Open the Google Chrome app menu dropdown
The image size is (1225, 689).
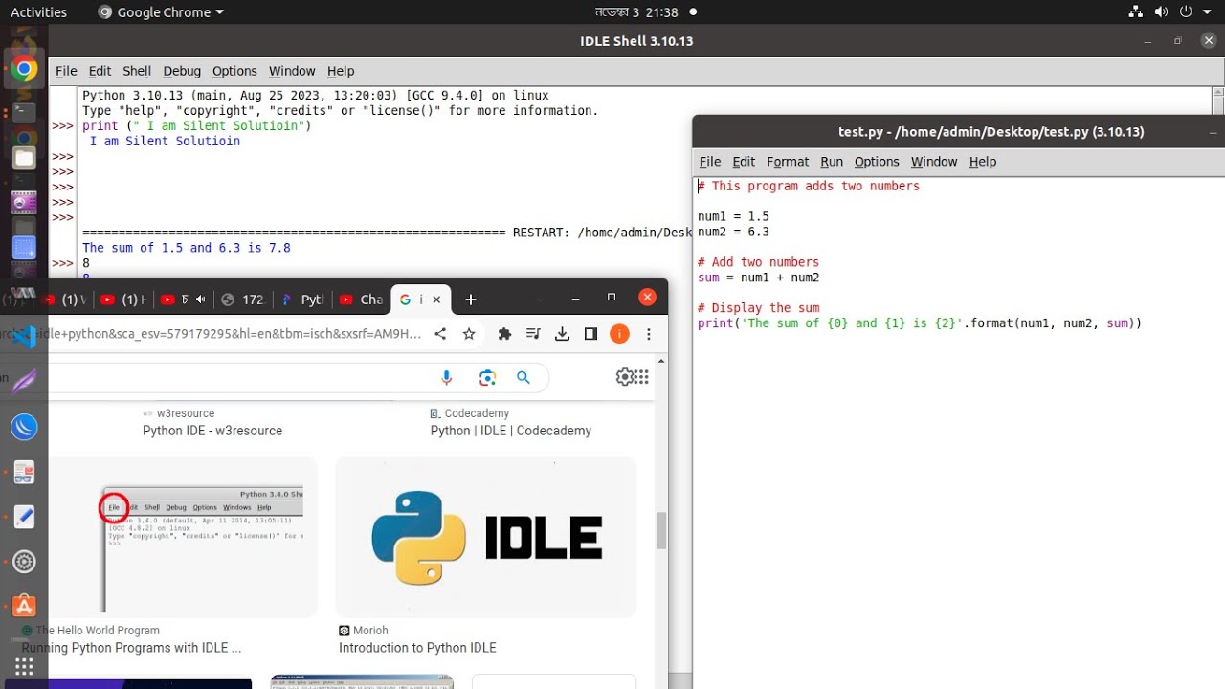tap(161, 12)
